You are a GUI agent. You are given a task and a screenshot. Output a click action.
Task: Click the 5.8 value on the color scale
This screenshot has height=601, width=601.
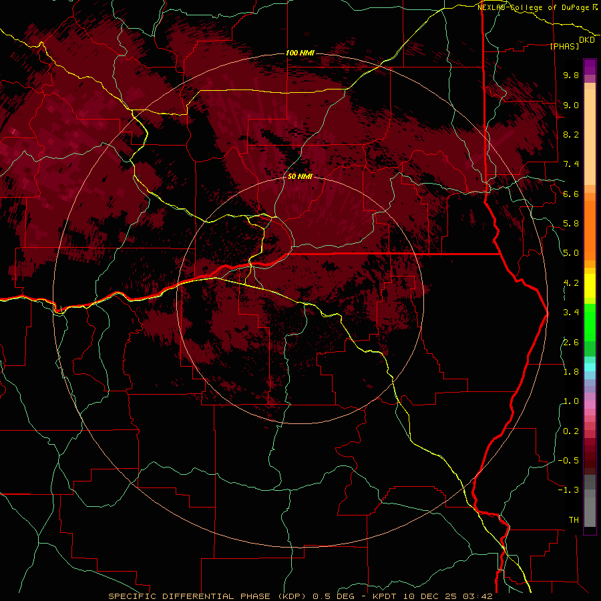click(x=571, y=224)
